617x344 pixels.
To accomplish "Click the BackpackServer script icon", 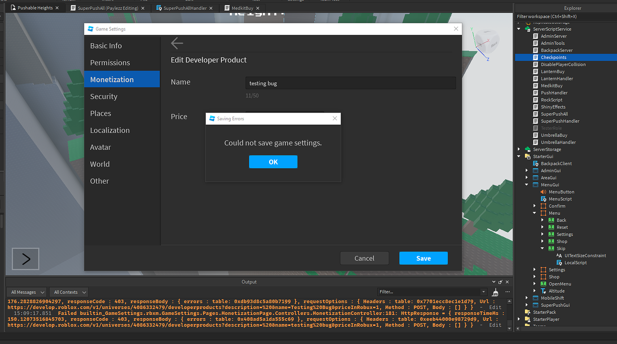I will [x=536, y=50].
